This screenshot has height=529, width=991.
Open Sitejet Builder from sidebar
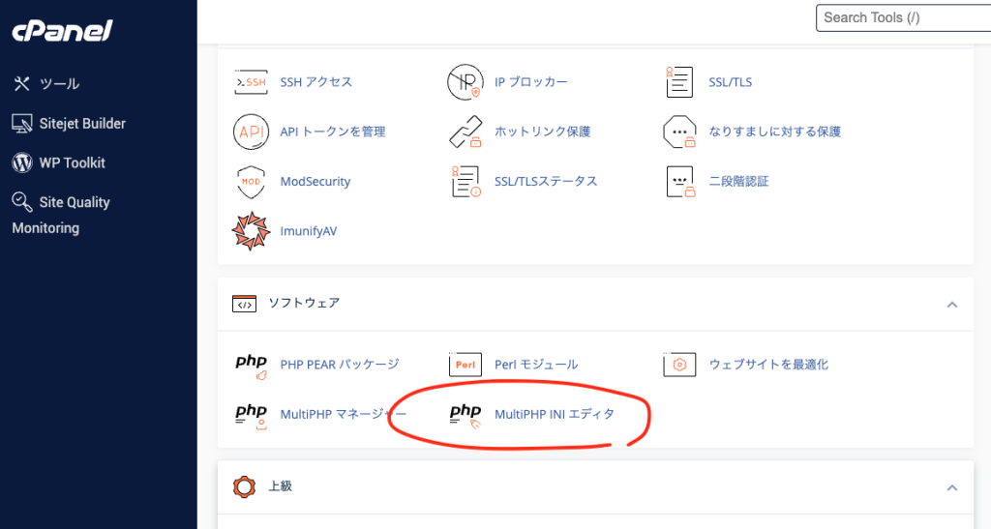(x=82, y=124)
